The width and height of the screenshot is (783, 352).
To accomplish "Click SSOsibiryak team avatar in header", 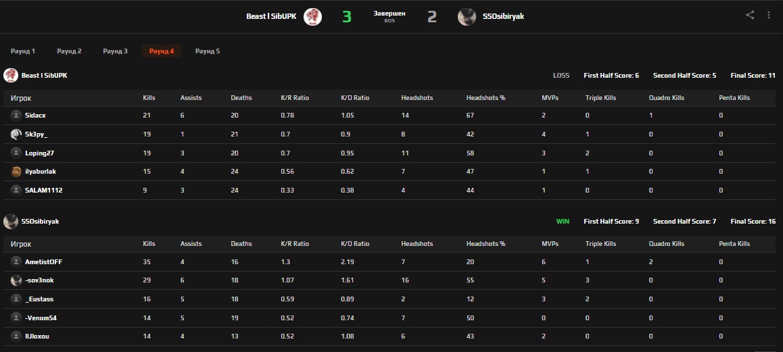I will coord(467,17).
